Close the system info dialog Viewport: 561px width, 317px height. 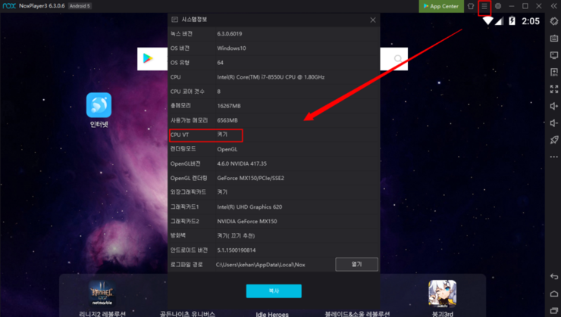373,20
